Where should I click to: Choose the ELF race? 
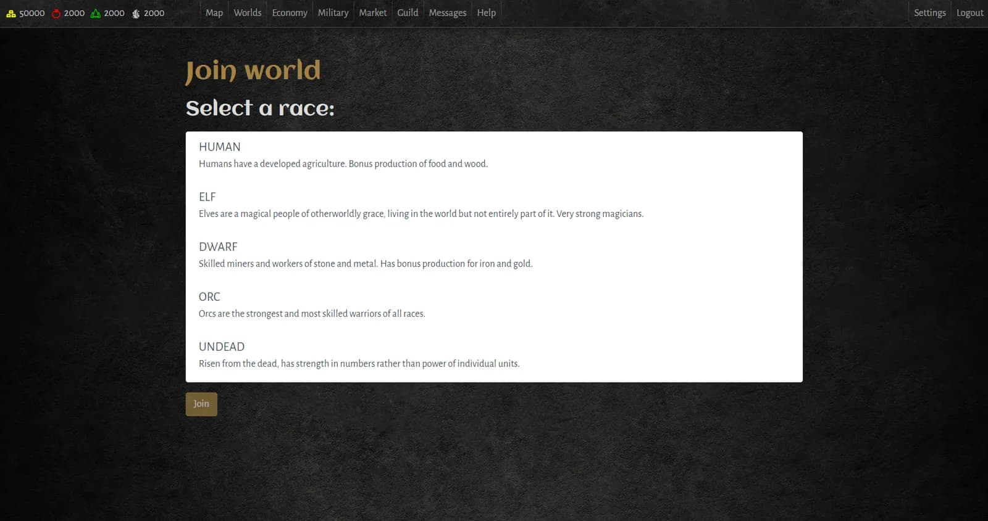tap(494, 205)
